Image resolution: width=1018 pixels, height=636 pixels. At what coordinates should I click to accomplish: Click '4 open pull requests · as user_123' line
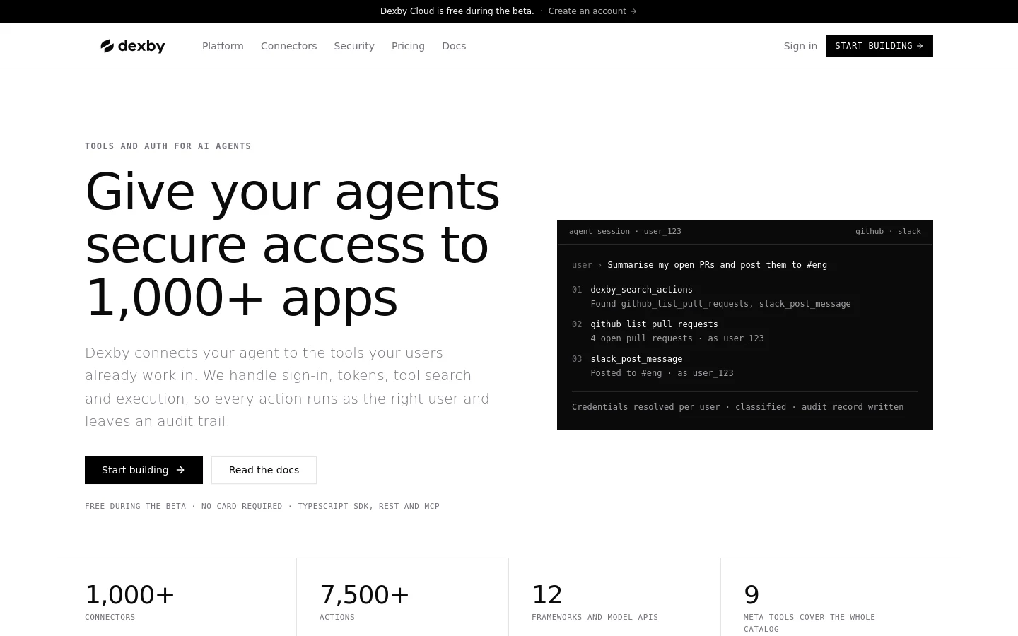[677, 338]
